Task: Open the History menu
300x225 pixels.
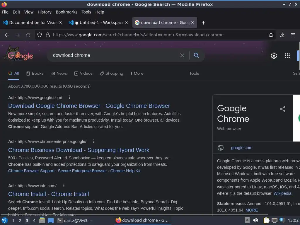Action: coord(45,12)
